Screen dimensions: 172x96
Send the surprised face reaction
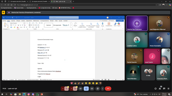89,83
